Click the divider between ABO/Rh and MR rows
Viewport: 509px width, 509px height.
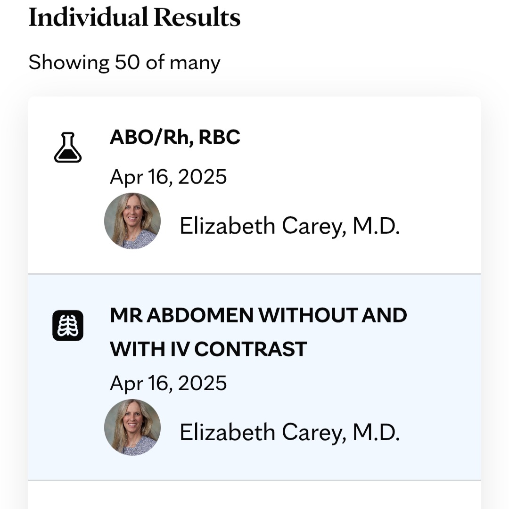(254, 274)
